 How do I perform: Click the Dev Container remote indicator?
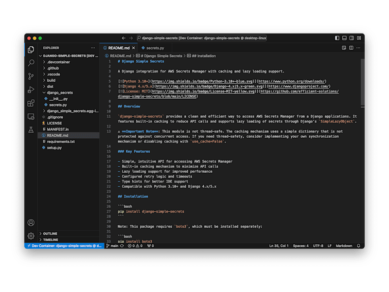pyautogui.click(x=64, y=246)
